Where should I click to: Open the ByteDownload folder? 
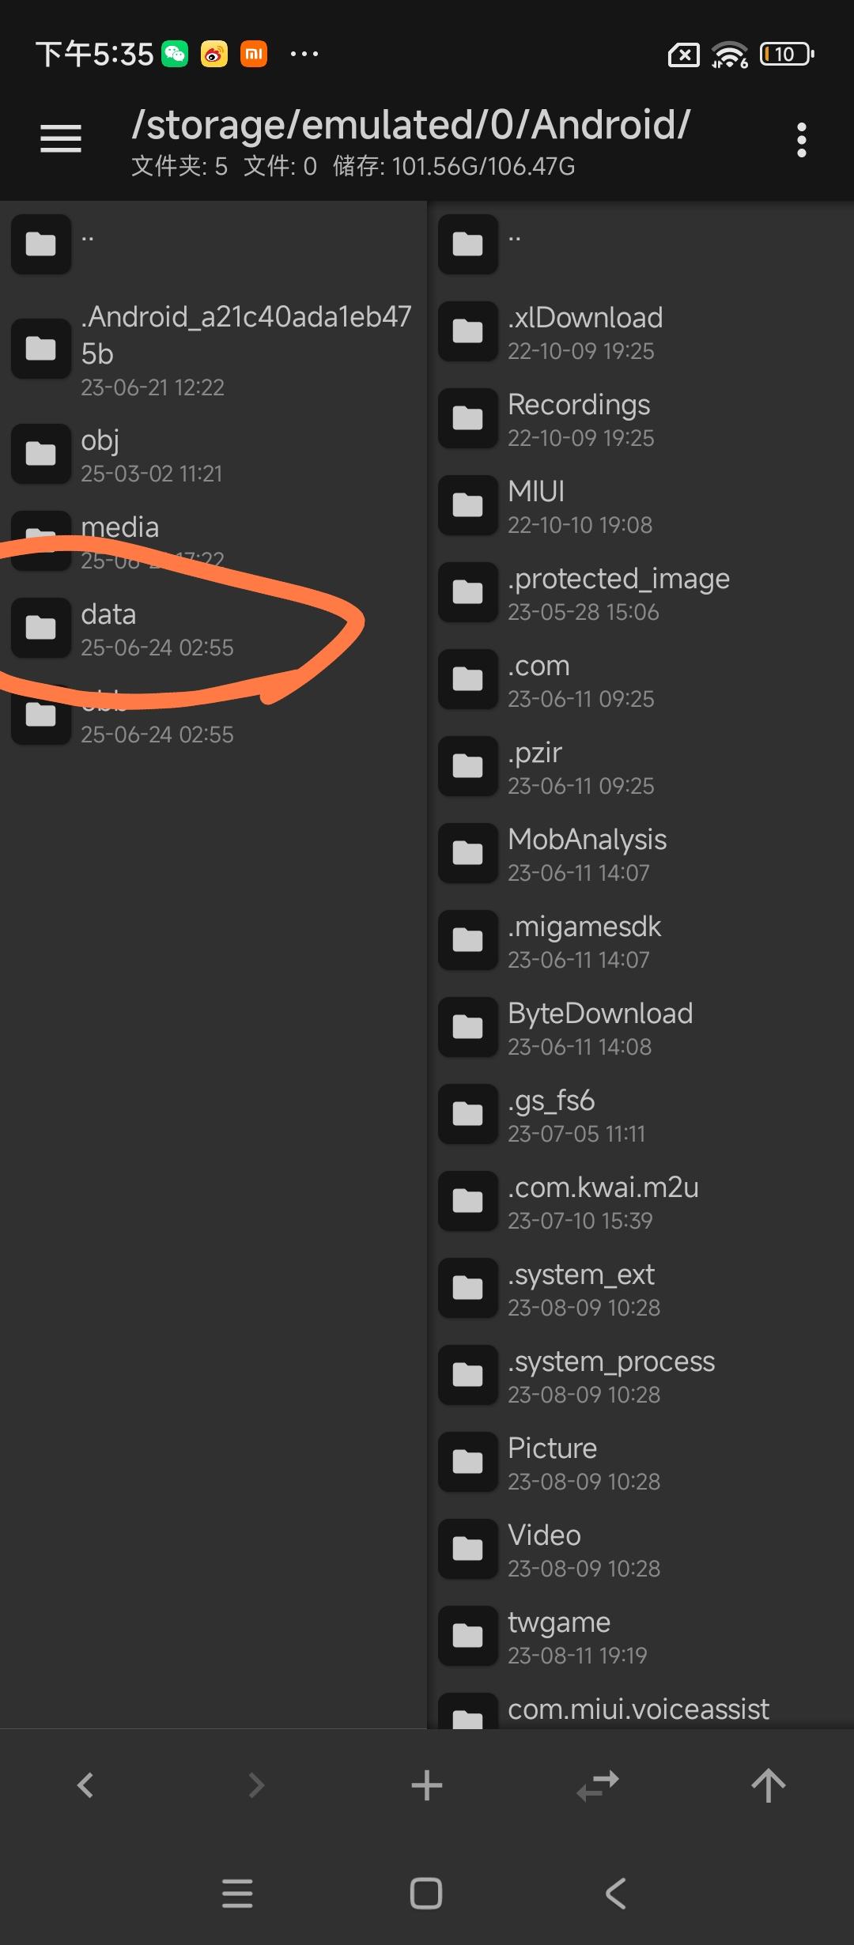coord(642,1028)
